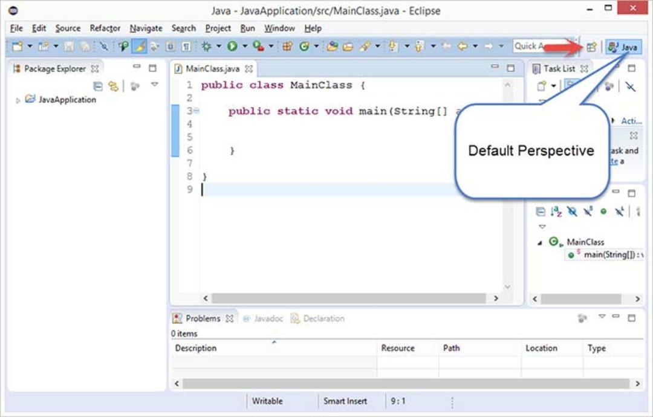Toggle Mark Occurrences highlighter button
The height and width of the screenshot is (417, 653).
[x=139, y=46]
